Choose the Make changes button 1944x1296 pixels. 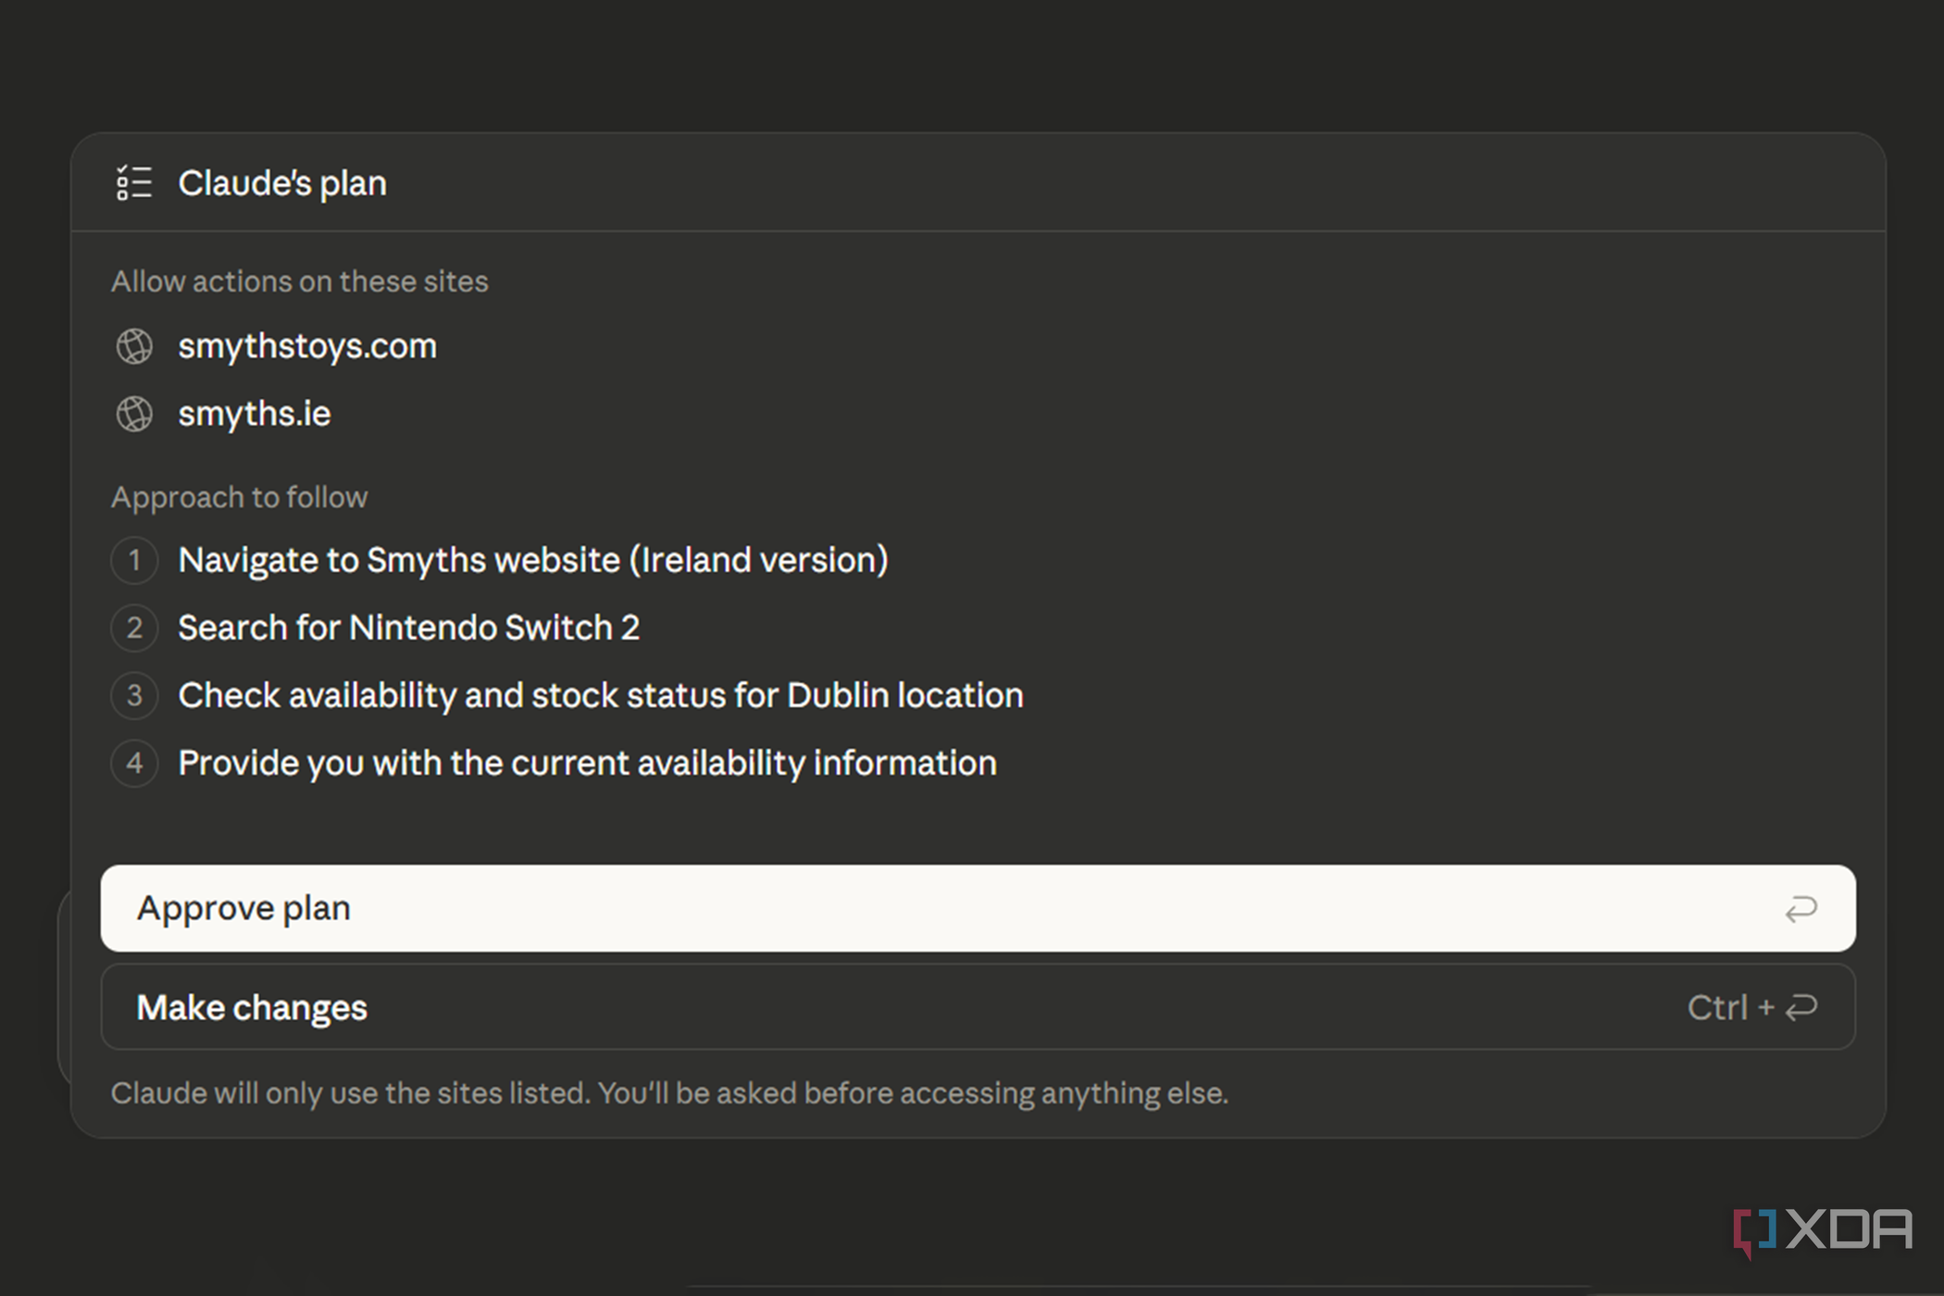coord(978,1007)
